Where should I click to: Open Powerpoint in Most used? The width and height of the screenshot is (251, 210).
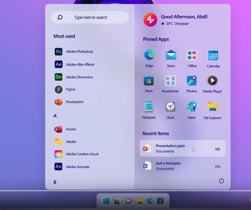point(69,102)
